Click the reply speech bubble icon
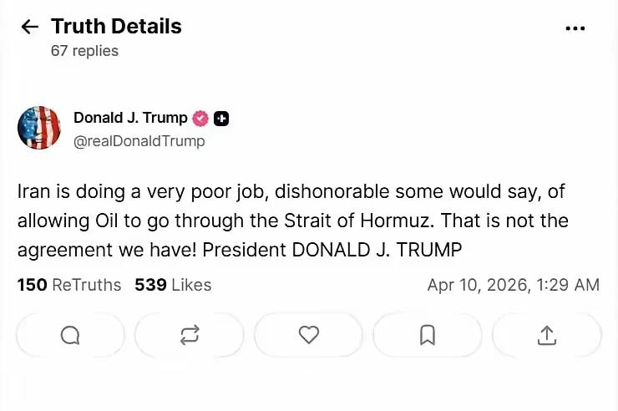Screen dimensions: 618x411 (x=70, y=335)
